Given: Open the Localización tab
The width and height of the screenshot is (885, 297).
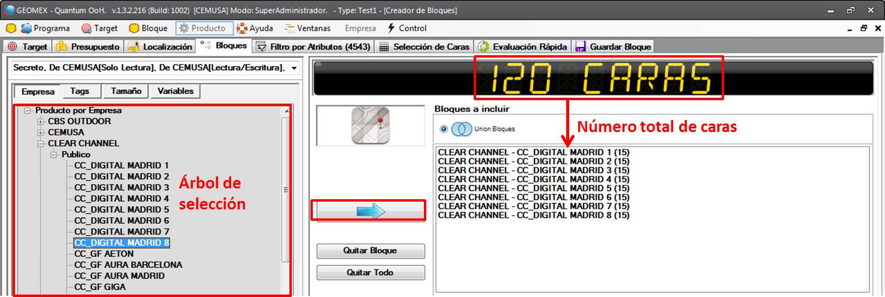Looking at the screenshot, I should point(160,46).
